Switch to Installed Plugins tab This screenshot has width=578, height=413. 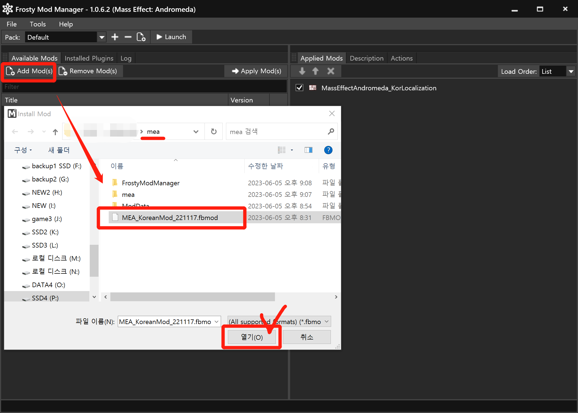pyautogui.click(x=89, y=58)
